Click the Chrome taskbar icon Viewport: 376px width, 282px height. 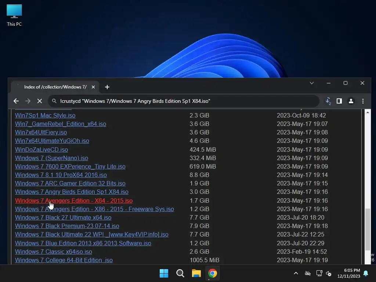pos(213,273)
